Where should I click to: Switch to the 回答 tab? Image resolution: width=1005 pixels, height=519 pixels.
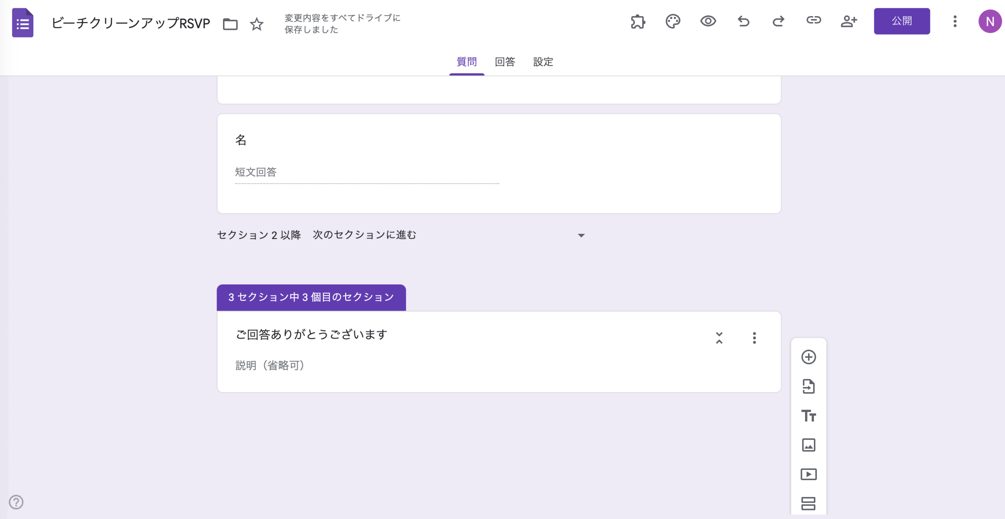click(x=505, y=62)
